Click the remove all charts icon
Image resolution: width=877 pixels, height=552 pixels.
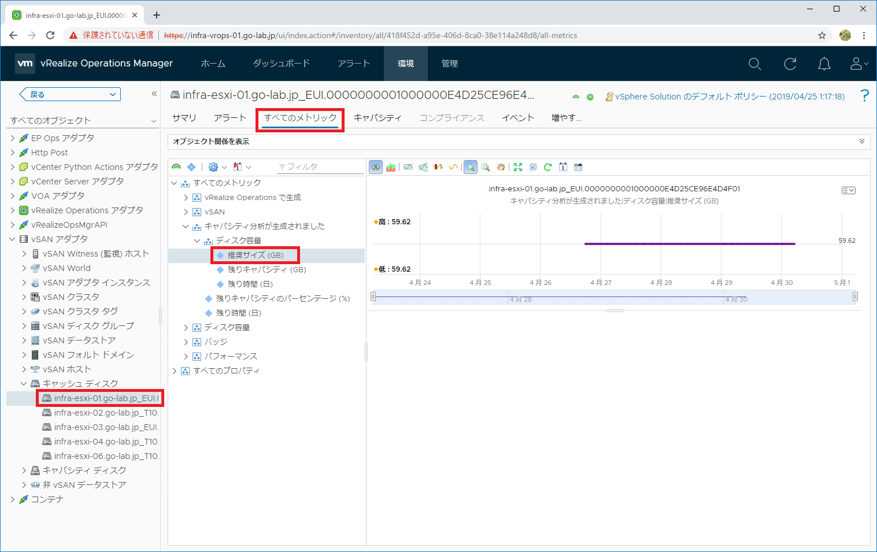pos(533,167)
